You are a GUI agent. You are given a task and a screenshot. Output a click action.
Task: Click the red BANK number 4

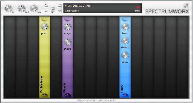tap(139, 7)
